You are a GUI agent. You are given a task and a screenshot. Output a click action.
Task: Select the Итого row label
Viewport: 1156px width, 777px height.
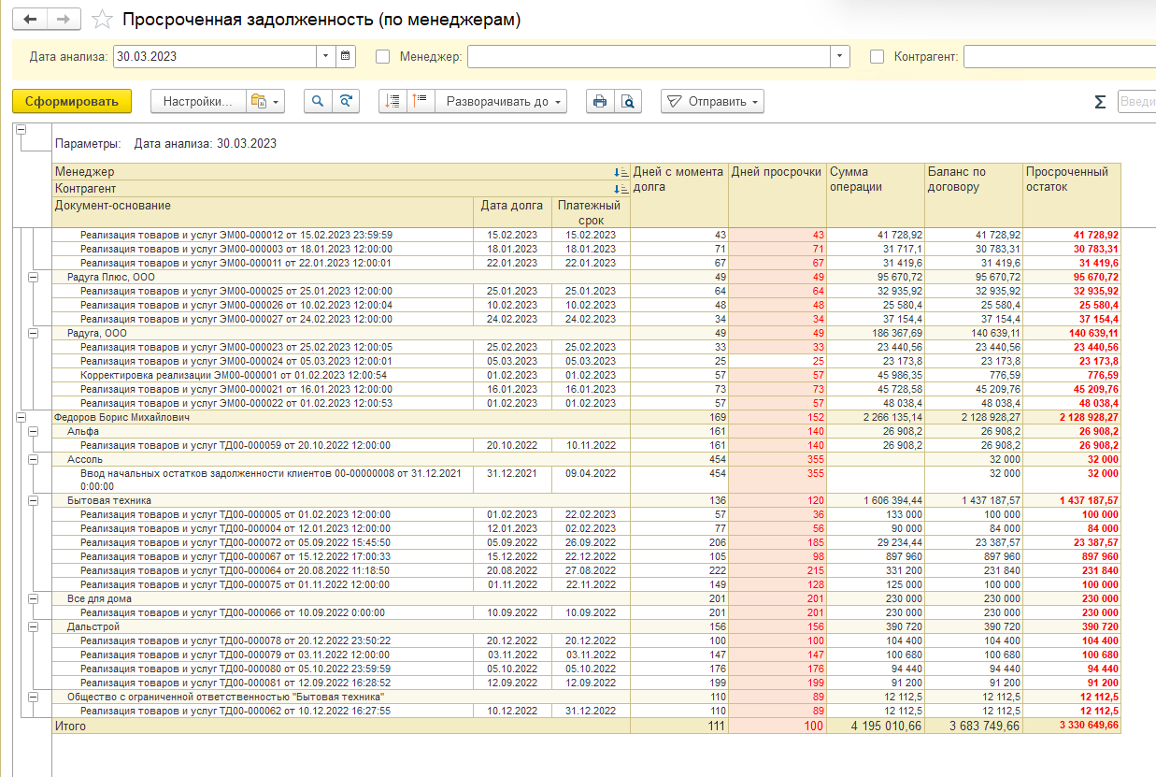tap(70, 726)
